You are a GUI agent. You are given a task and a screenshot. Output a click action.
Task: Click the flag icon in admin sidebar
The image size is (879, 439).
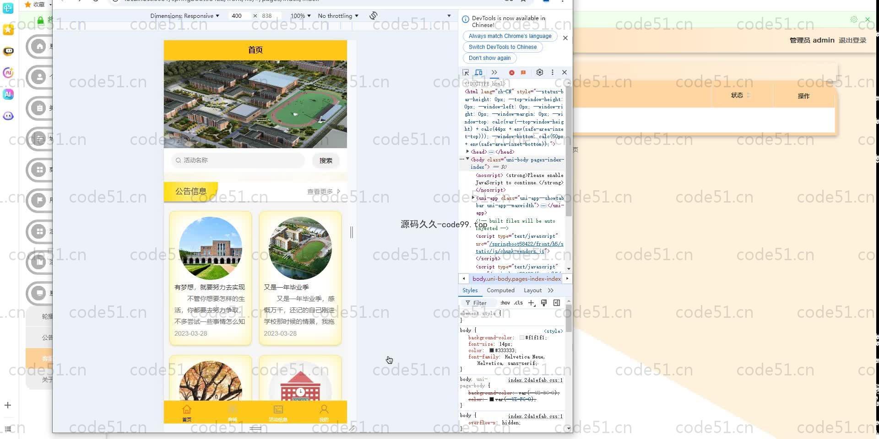coord(39,200)
